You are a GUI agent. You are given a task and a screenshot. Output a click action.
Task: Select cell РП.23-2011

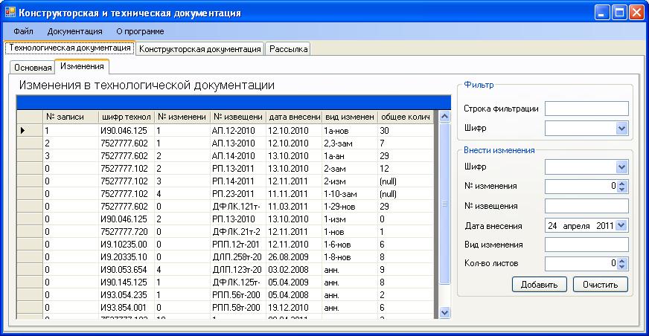pos(238,194)
